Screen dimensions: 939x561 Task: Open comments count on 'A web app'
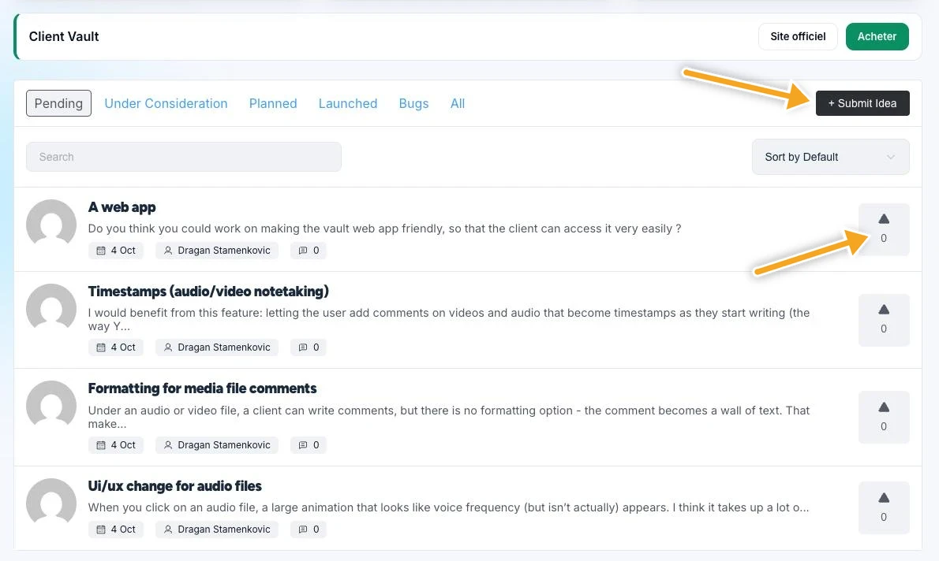(x=309, y=251)
